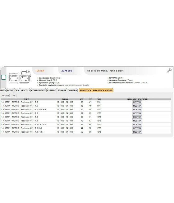
Task: Open the VEICOLI tab
Action: coord(25,90)
